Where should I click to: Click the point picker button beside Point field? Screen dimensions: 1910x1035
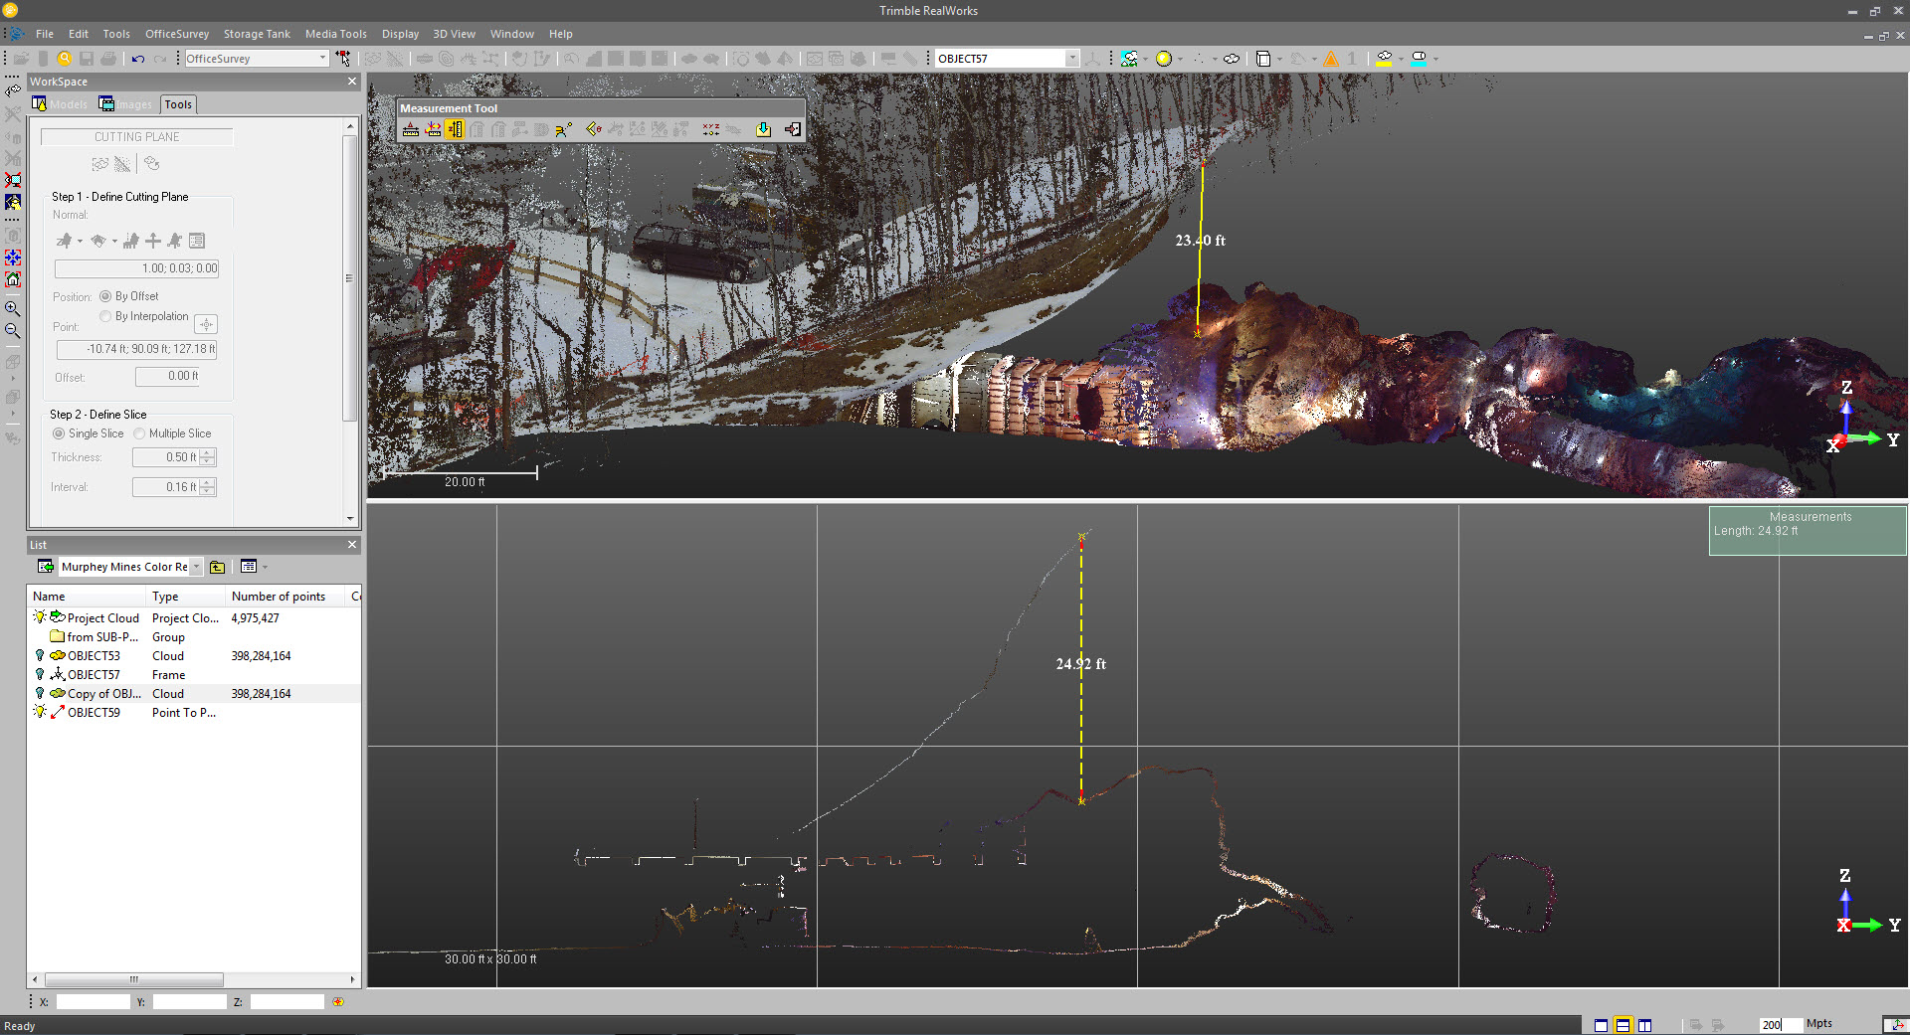(x=206, y=323)
